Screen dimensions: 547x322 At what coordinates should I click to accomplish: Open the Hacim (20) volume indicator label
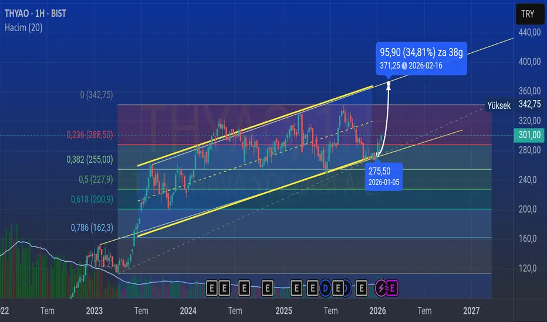[x=23, y=28]
